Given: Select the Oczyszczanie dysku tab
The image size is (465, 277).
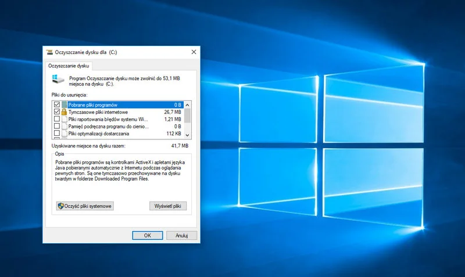Looking at the screenshot, I should (69, 66).
